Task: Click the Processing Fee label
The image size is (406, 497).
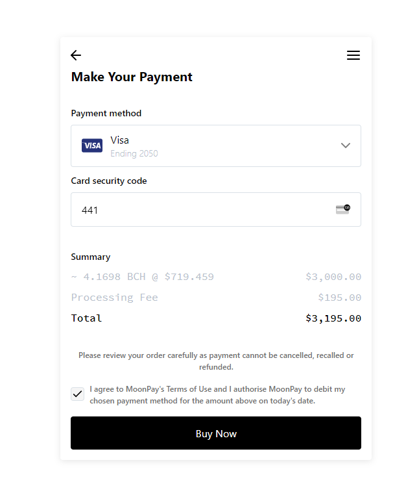Action: (x=114, y=298)
